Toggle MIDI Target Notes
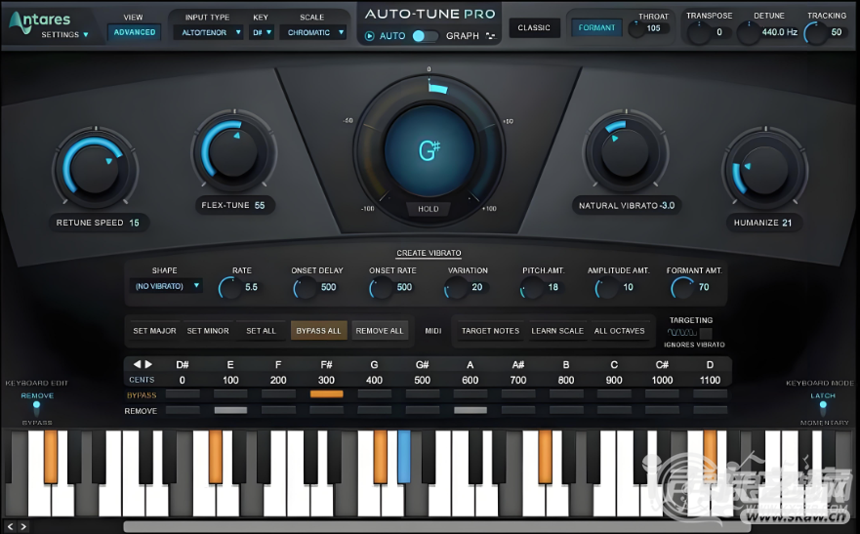 click(490, 331)
